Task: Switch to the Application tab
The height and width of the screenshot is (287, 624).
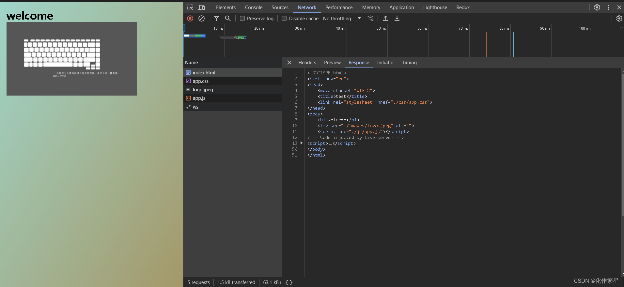Action: coord(401,7)
